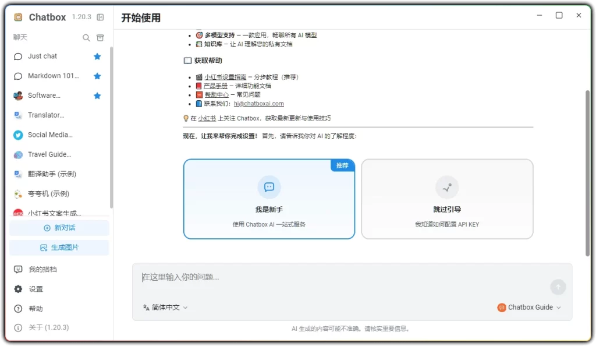Click the 生成图片 button
The height and width of the screenshot is (346, 596).
pos(59,248)
